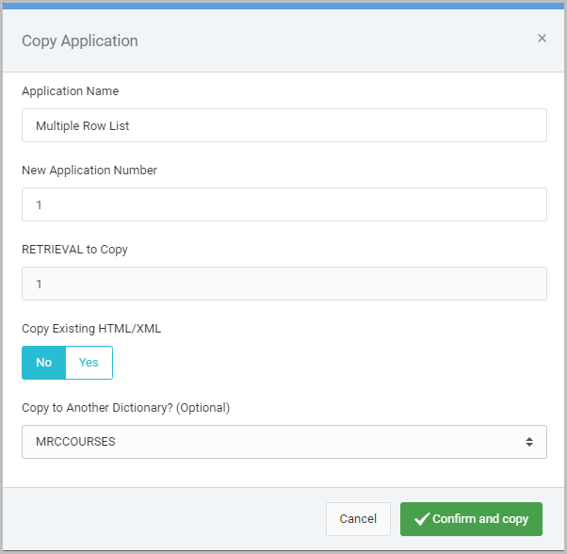Click the dictionary dropdown's up-down arrow icon
The height and width of the screenshot is (554, 567).
tap(529, 442)
